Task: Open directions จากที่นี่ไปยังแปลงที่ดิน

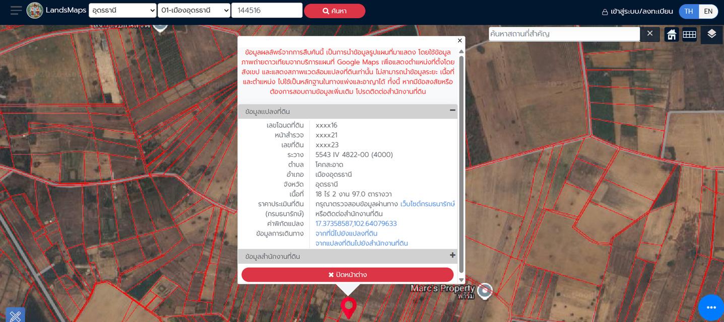Action: tap(347, 233)
